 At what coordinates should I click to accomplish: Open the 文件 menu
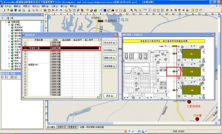pyautogui.click(x=8, y=6)
